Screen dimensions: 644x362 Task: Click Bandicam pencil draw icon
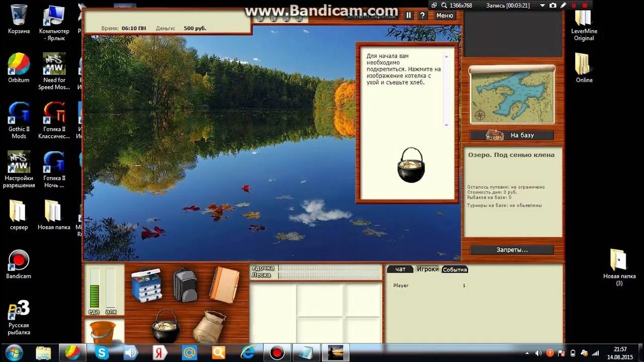coord(563,5)
